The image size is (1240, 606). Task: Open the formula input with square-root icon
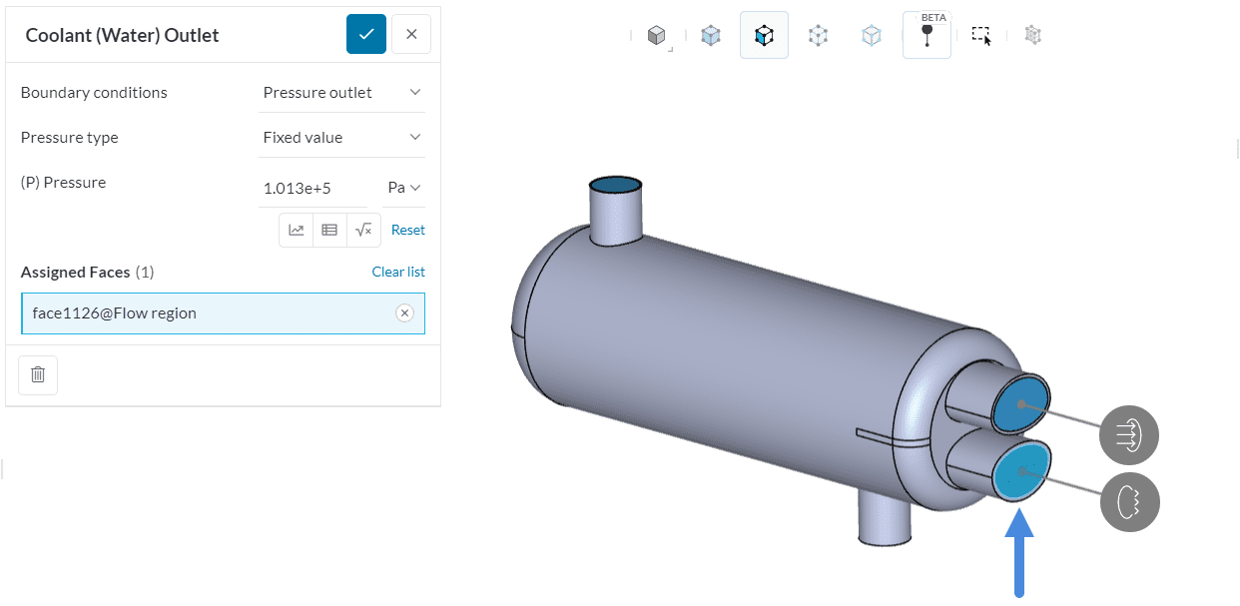363,230
